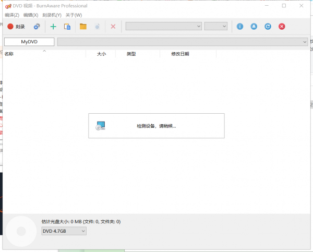Click the green plus add files icon

point(53,27)
